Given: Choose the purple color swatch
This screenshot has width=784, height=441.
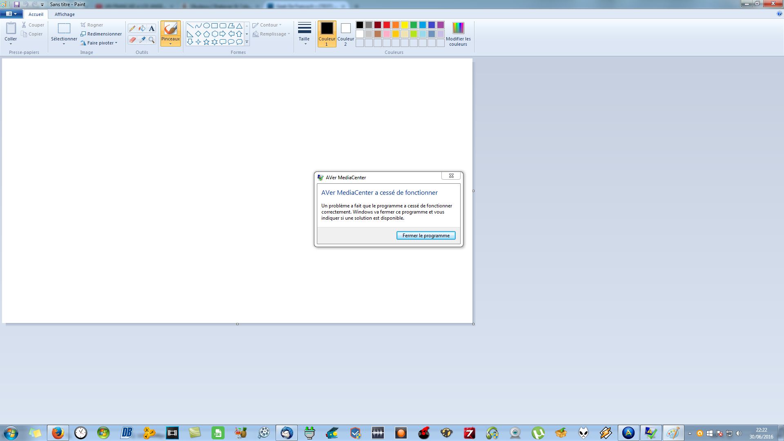Looking at the screenshot, I should click(x=441, y=25).
